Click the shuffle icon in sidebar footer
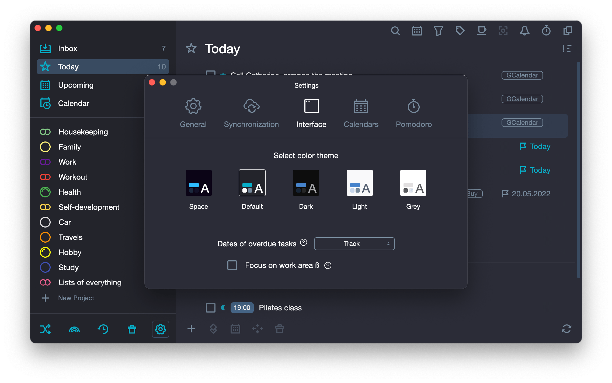 click(45, 329)
